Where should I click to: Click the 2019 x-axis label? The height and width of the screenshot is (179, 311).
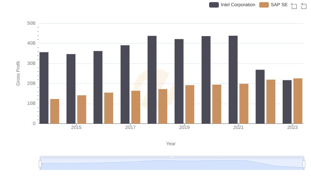pyautogui.click(x=184, y=127)
